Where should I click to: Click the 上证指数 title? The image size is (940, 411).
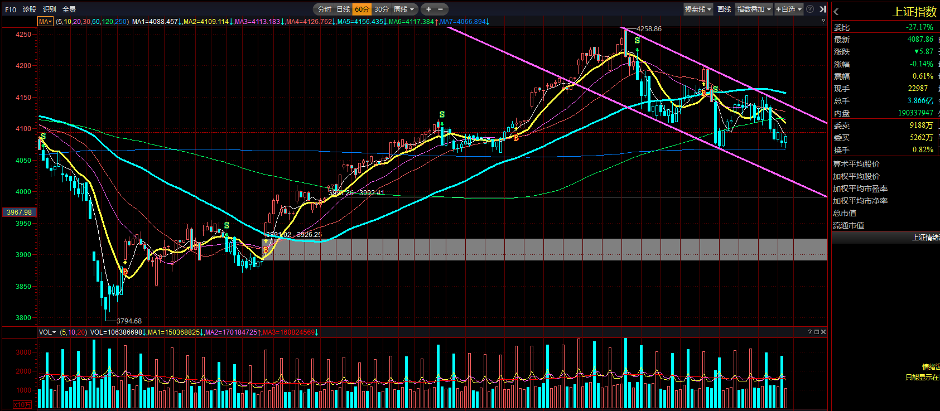(914, 12)
